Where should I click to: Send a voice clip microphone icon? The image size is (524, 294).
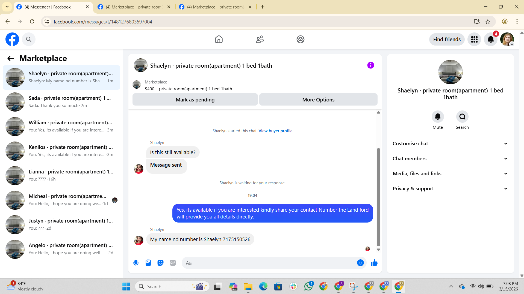point(136,263)
